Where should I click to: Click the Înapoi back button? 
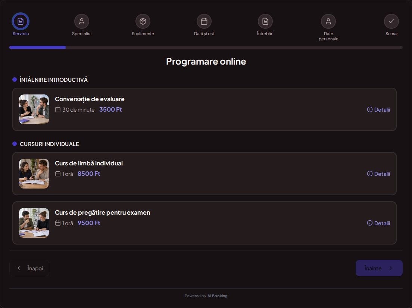point(29,268)
